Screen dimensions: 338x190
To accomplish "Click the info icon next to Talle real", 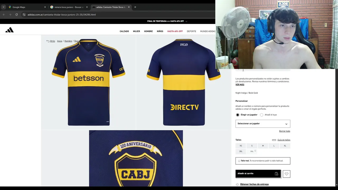I will 239,161.
